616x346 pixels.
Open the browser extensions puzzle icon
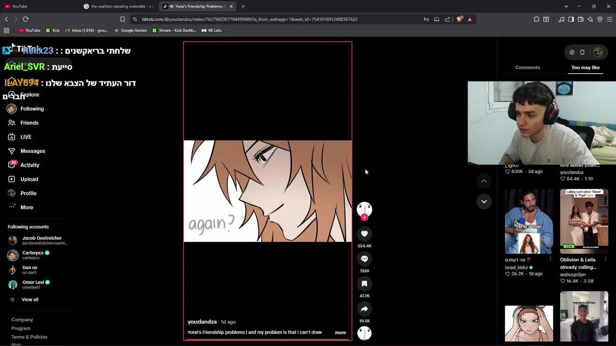537,19
